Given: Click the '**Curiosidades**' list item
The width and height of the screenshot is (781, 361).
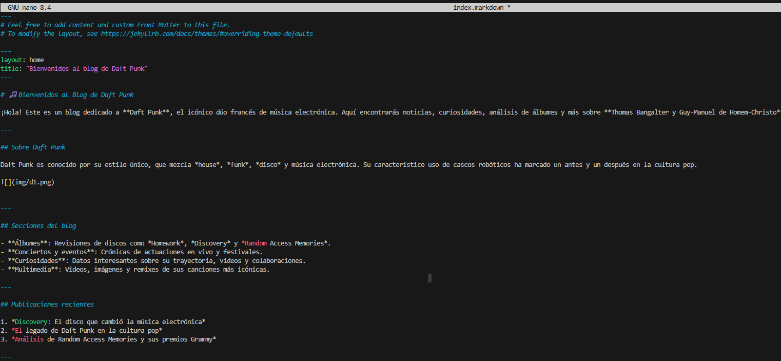Looking at the screenshot, I should click(36, 261).
